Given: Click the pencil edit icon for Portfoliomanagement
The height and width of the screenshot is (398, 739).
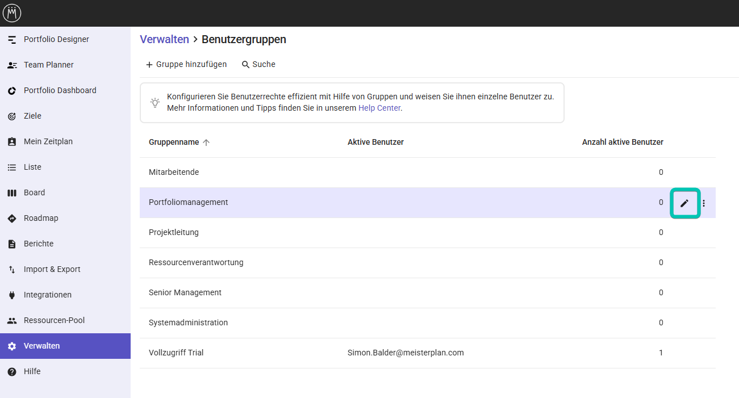Looking at the screenshot, I should (684, 203).
